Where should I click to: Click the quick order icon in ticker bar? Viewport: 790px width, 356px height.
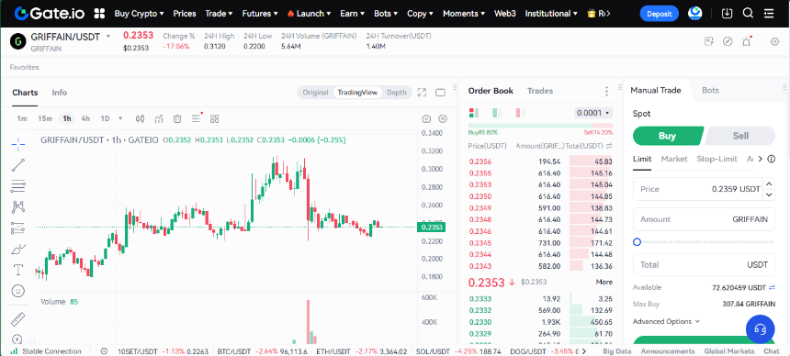(x=709, y=41)
